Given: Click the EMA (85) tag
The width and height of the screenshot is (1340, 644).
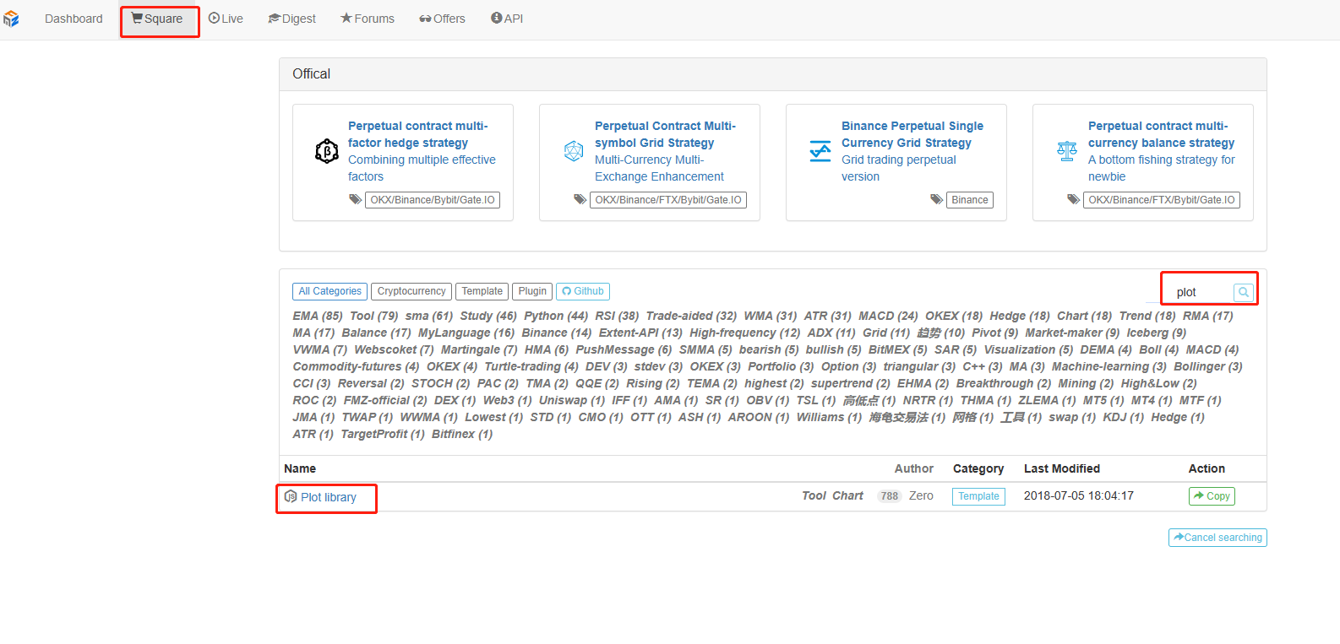Looking at the screenshot, I should pos(318,316).
